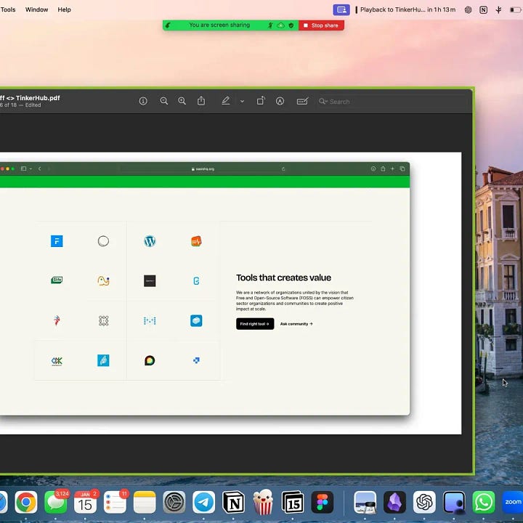Open Reminders from the Dock
Viewport: 523px width, 523px height.
(115, 502)
